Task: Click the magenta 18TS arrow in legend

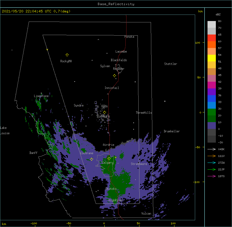Action: pos(212,176)
